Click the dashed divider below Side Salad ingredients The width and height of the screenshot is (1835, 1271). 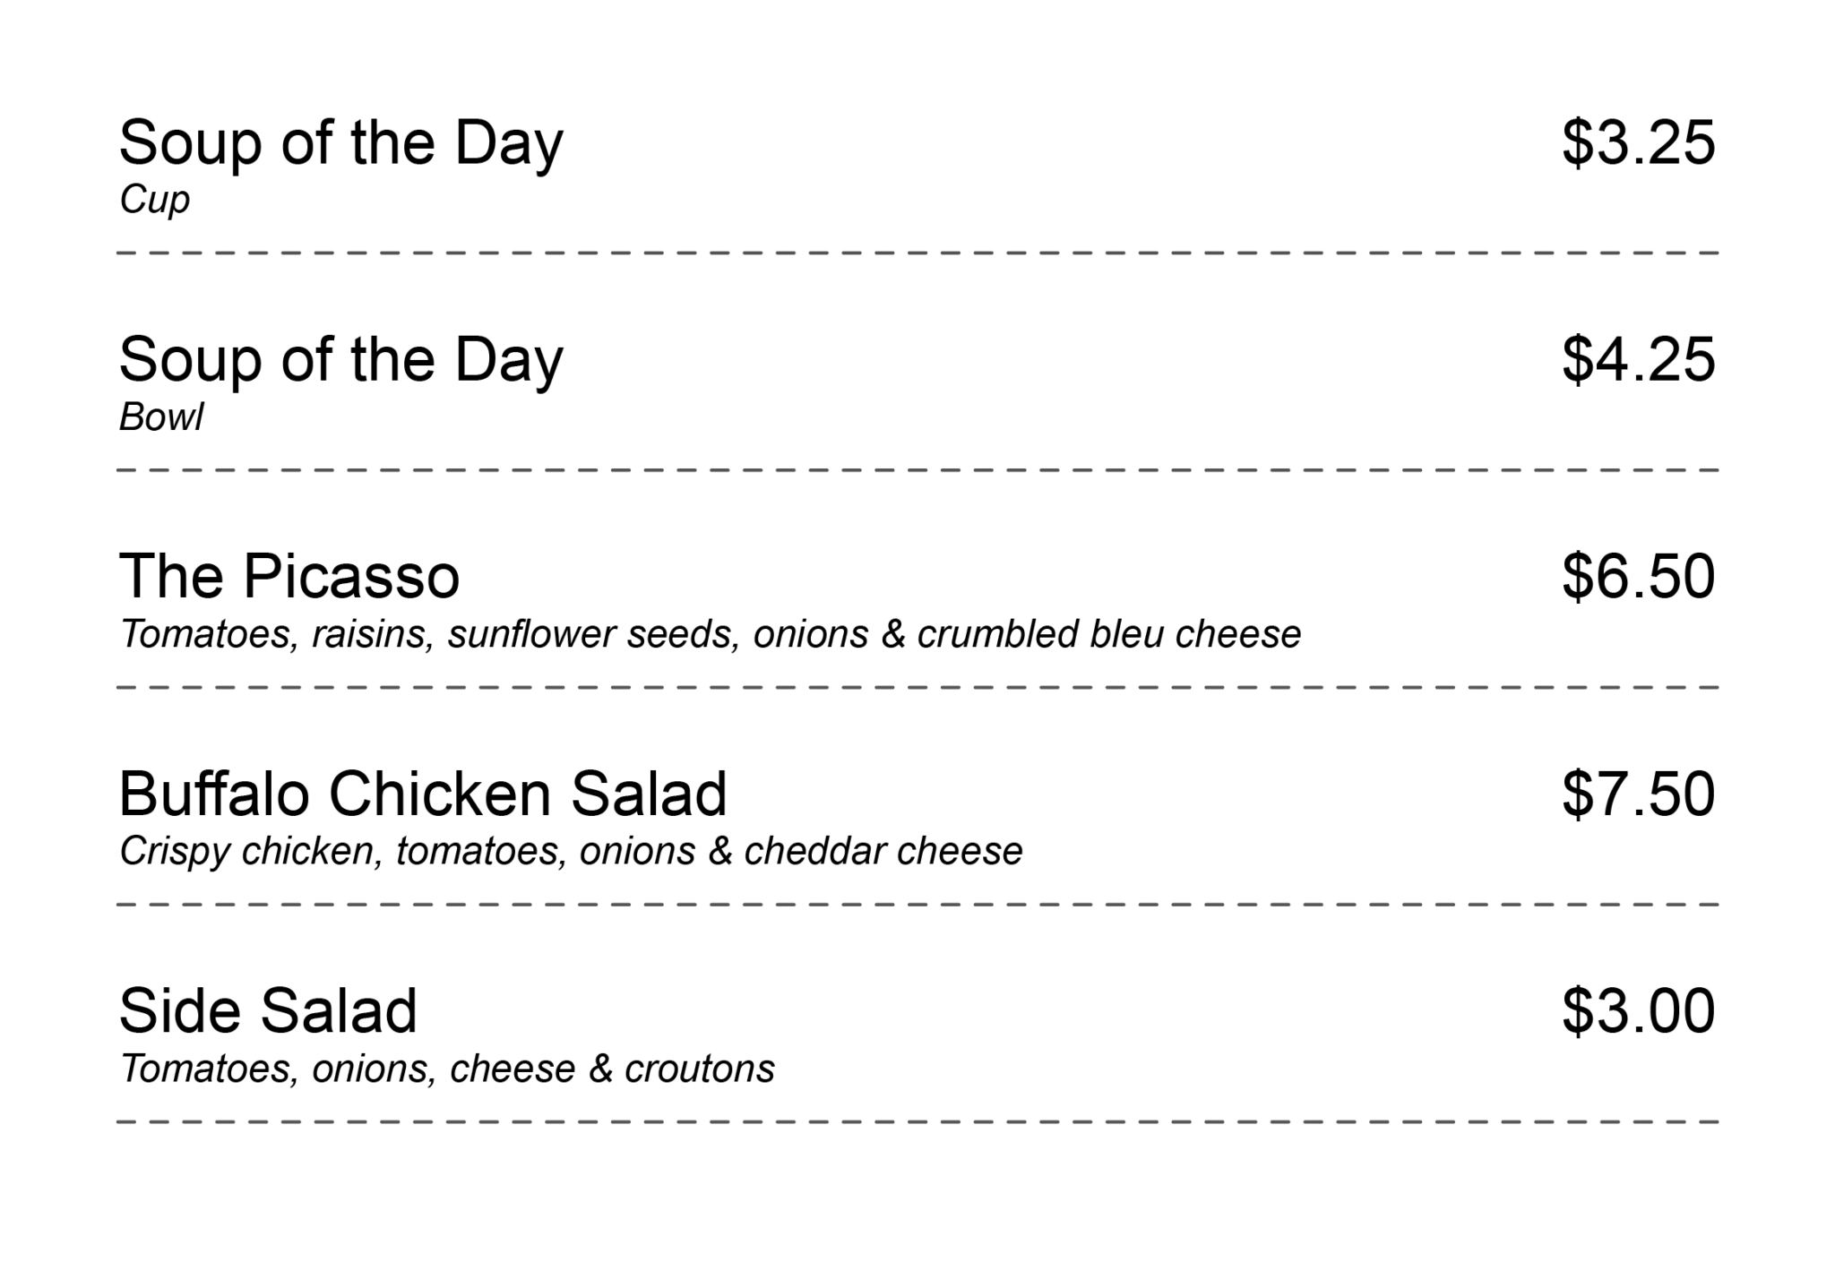(917, 1121)
